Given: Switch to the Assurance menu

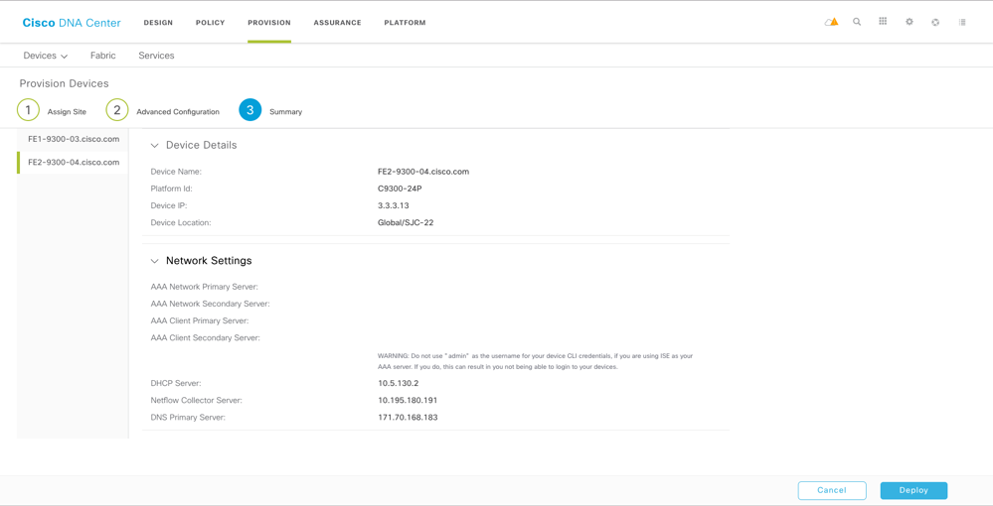Looking at the screenshot, I should 338,23.
